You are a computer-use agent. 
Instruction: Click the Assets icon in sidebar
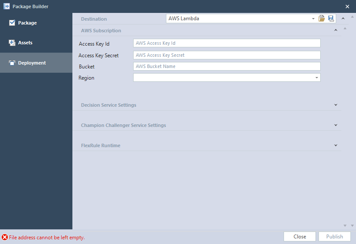pos(12,43)
